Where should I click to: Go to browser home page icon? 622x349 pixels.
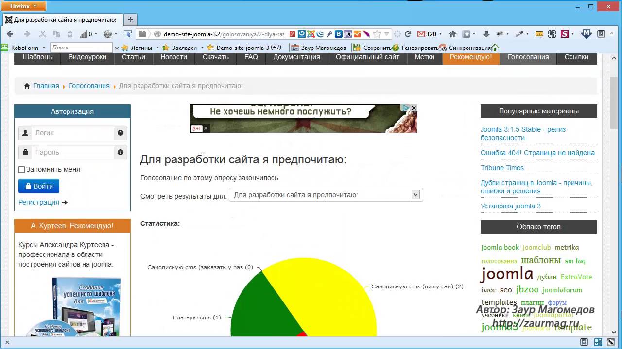pyautogui.click(x=453, y=34)
